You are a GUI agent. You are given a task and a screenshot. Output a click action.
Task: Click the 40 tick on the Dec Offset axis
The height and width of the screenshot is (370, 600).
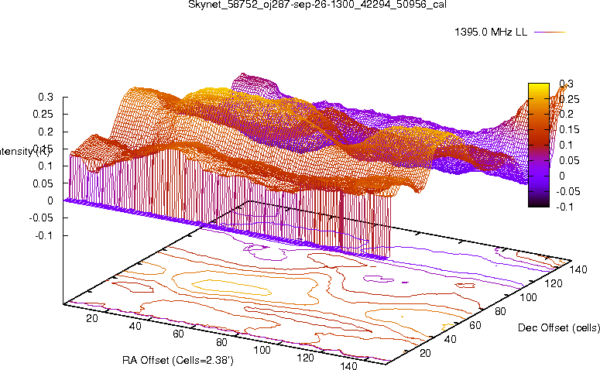(450, 339)
